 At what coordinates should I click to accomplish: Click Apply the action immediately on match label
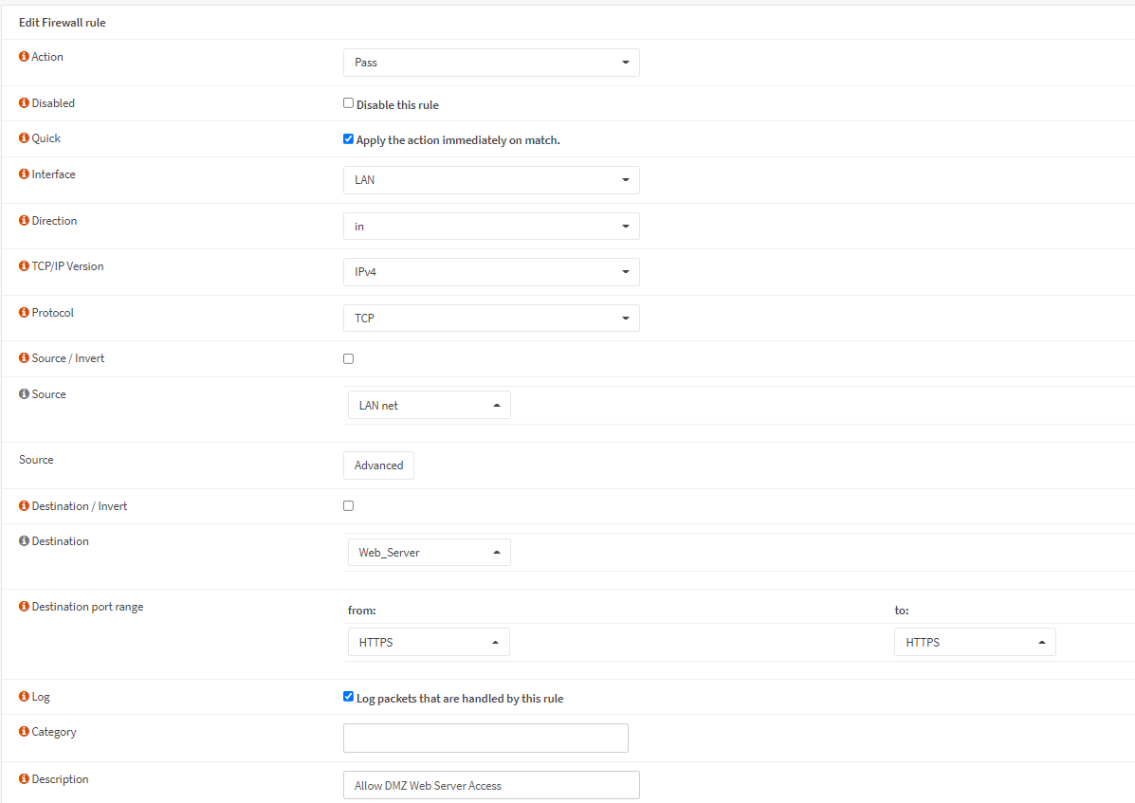pyautogui.click(x=458, y=140)
